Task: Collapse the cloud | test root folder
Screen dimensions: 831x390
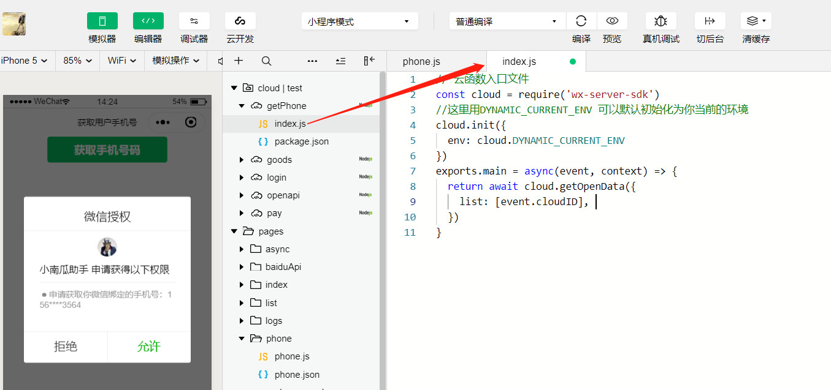Action: pos(234,88)
